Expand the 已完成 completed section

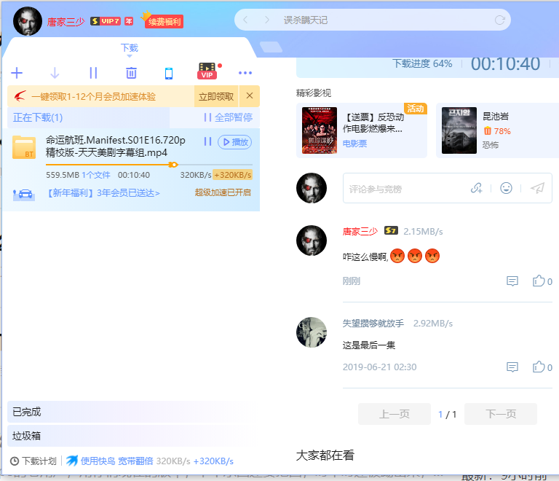point(27,412)
